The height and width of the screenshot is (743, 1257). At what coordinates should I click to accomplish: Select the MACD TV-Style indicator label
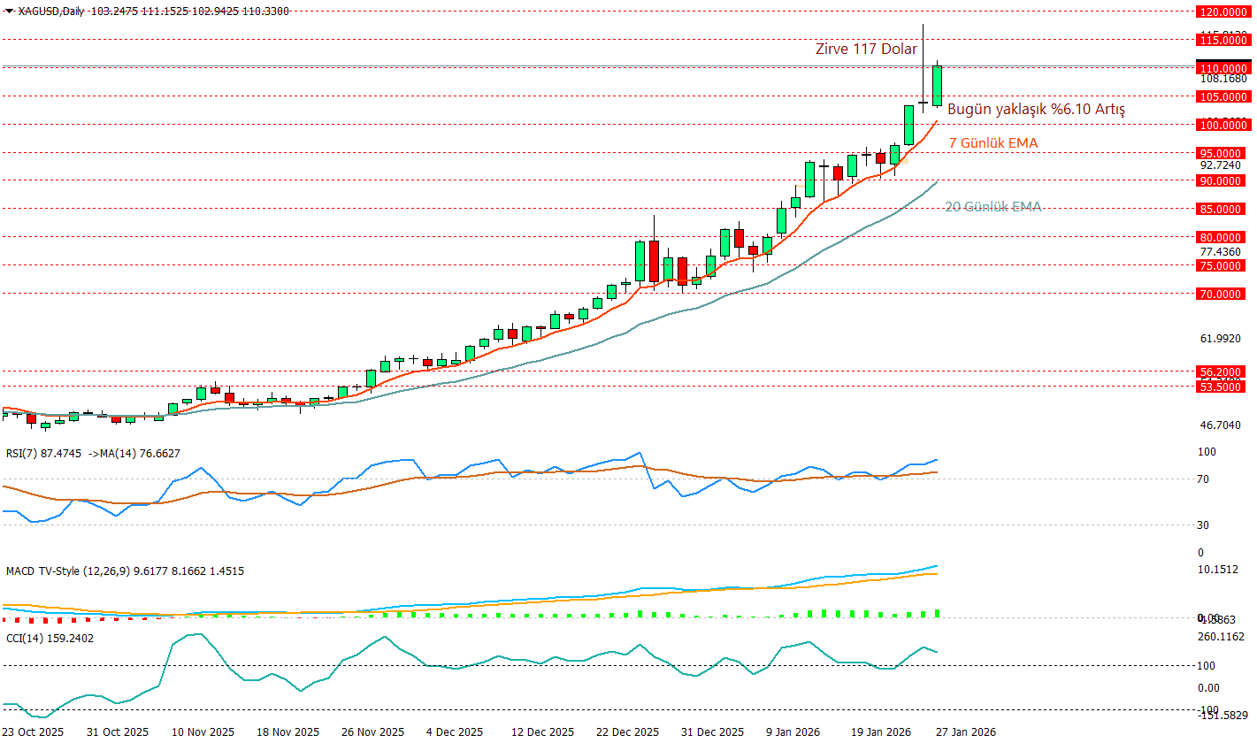tap(125, 571)
